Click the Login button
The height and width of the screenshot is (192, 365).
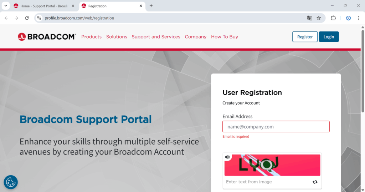click(x=329, y=37)
